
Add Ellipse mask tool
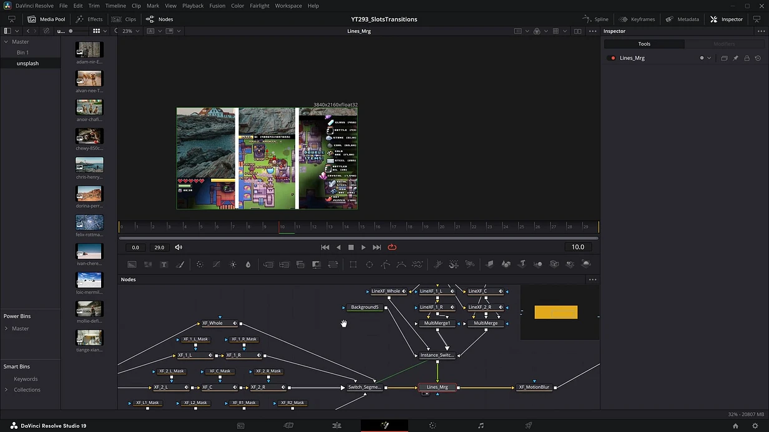(370, 264)
